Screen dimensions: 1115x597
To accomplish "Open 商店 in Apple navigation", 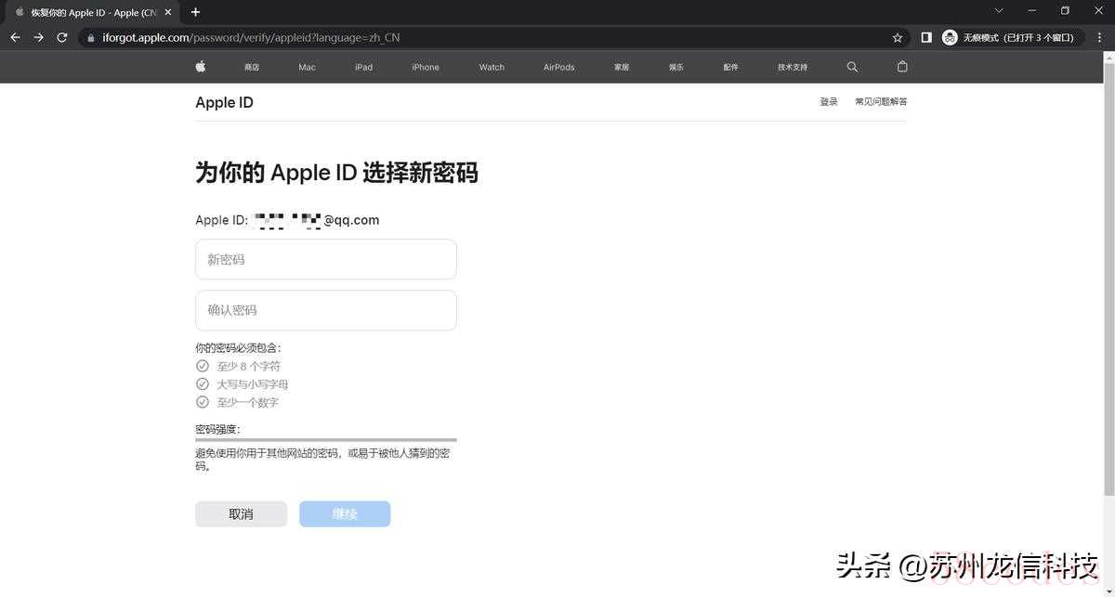I will (252, 67).
